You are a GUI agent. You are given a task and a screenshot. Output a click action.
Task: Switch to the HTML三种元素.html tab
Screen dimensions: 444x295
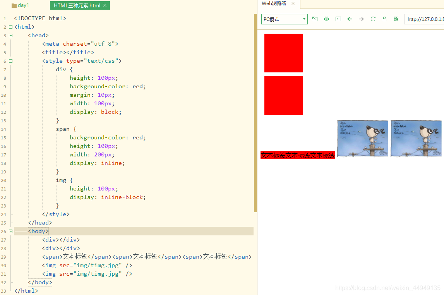pyautogui.click(x=77, y=5)
